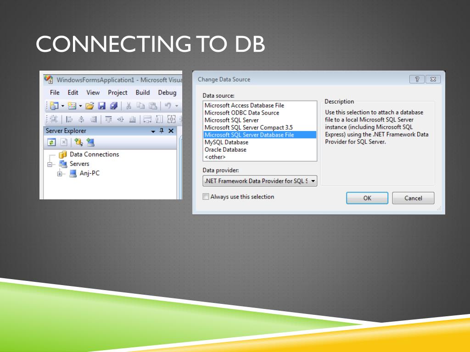470x352 pixels.
Task: Open the Project menu
Action: [117, 93]
